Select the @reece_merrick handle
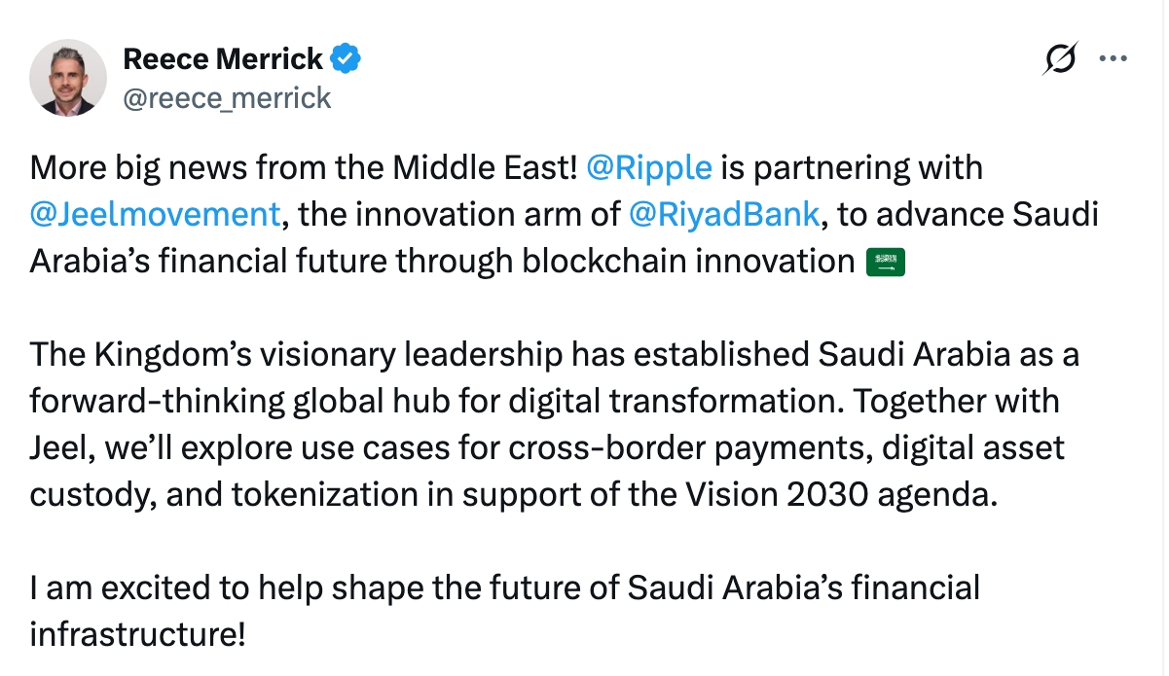The image size is (1169, 676). tap(226, 97)
